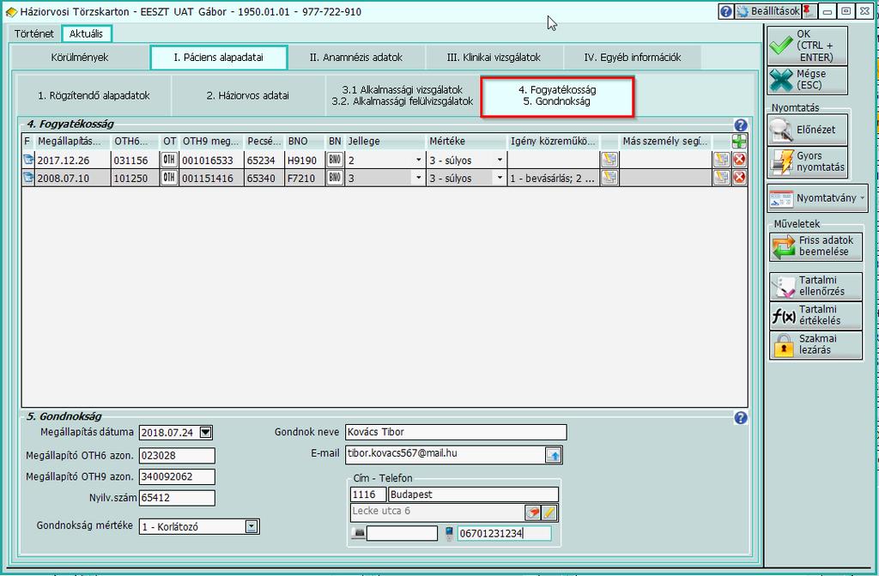Screen dimensions: 879x576
Task: Open Mértéke dropdown in F7210 row
Action: pyautogui.click(x=500, y=178)
